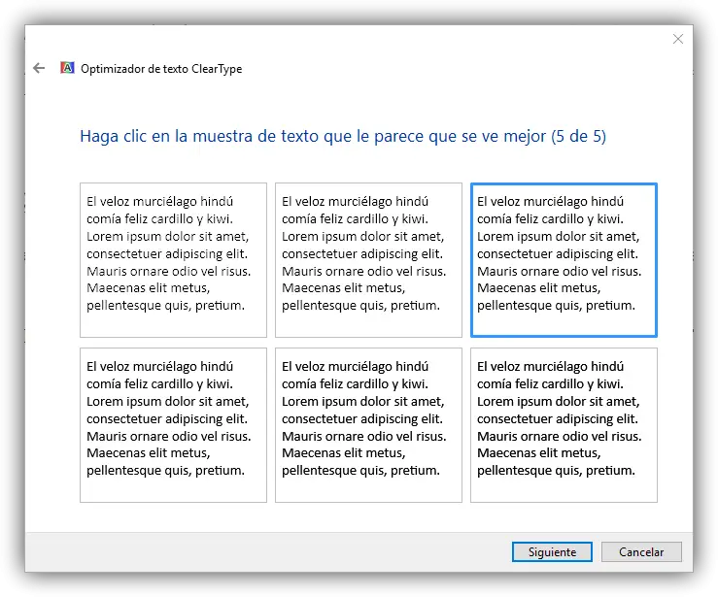Select the bottom-right text sample
718x597 pixels.
click(564, 425)
